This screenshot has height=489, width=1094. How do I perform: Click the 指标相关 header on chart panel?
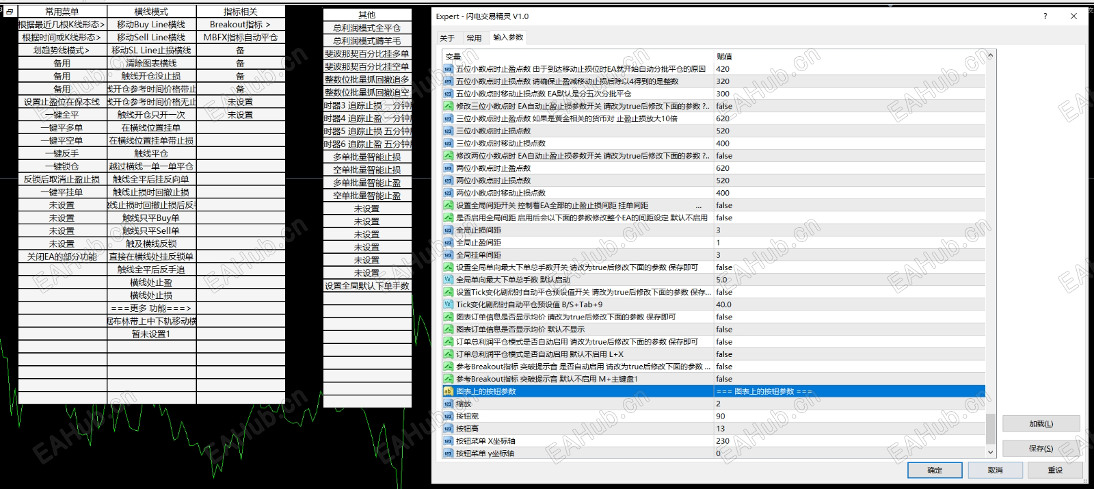(x=240, y=12)
